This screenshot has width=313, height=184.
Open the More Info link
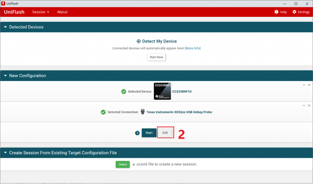(x=193, y=48)
